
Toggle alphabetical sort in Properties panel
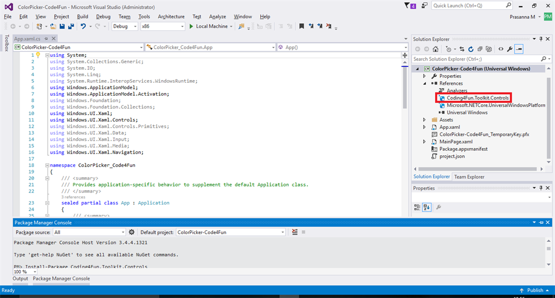[427, 207]
